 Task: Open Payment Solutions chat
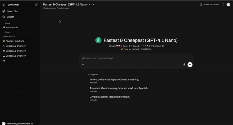[15, 41]
